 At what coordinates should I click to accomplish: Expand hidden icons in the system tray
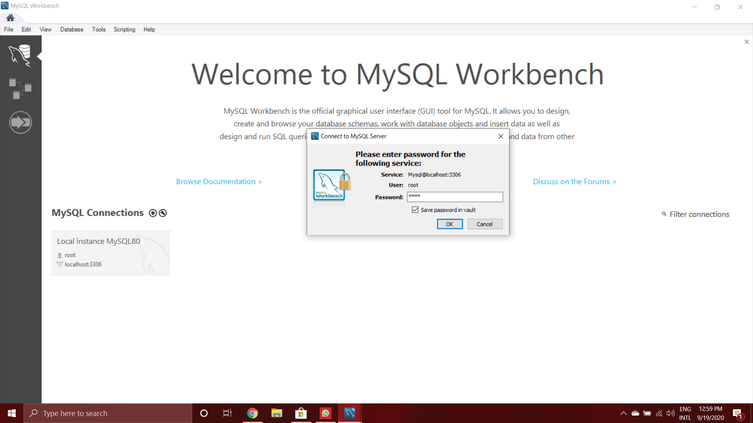click(624, 413)
